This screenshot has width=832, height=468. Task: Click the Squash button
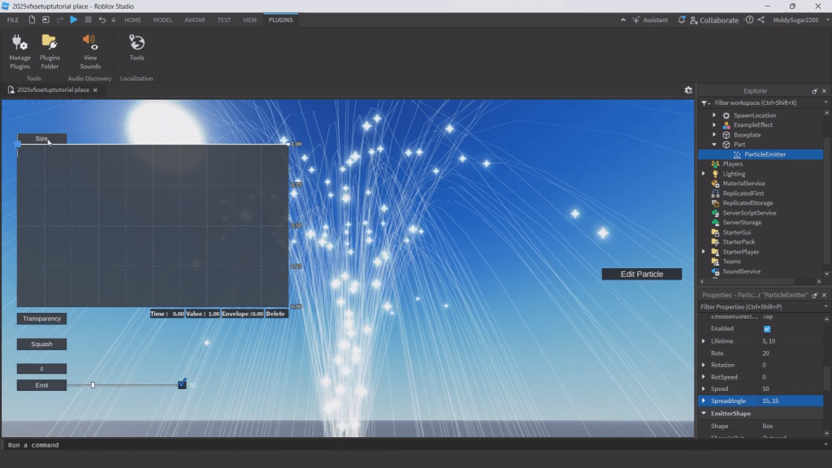pos(42,344)
